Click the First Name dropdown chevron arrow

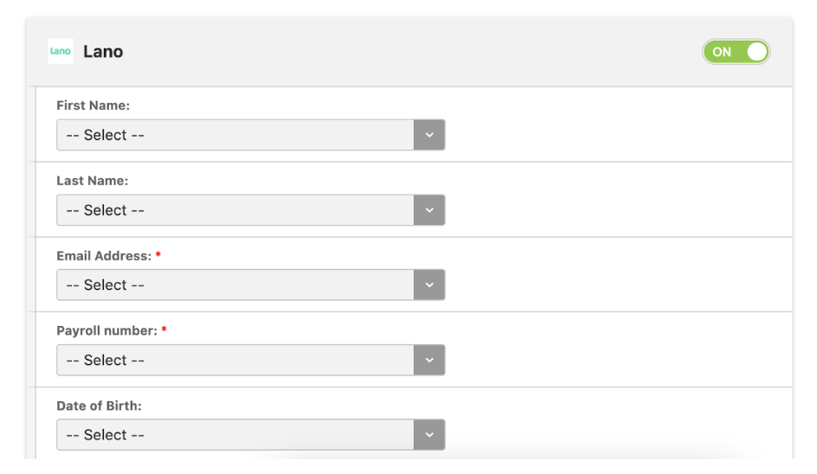coord(429,135)
